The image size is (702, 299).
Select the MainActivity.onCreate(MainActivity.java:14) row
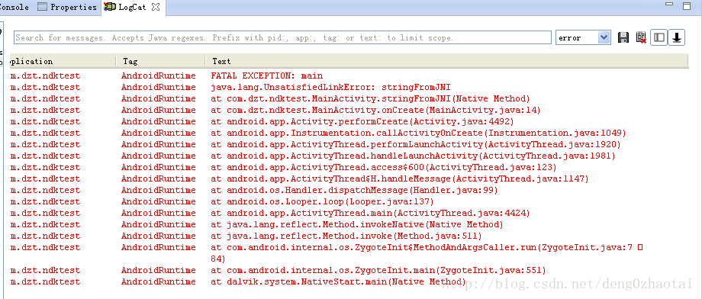click(x=349, y=110)
